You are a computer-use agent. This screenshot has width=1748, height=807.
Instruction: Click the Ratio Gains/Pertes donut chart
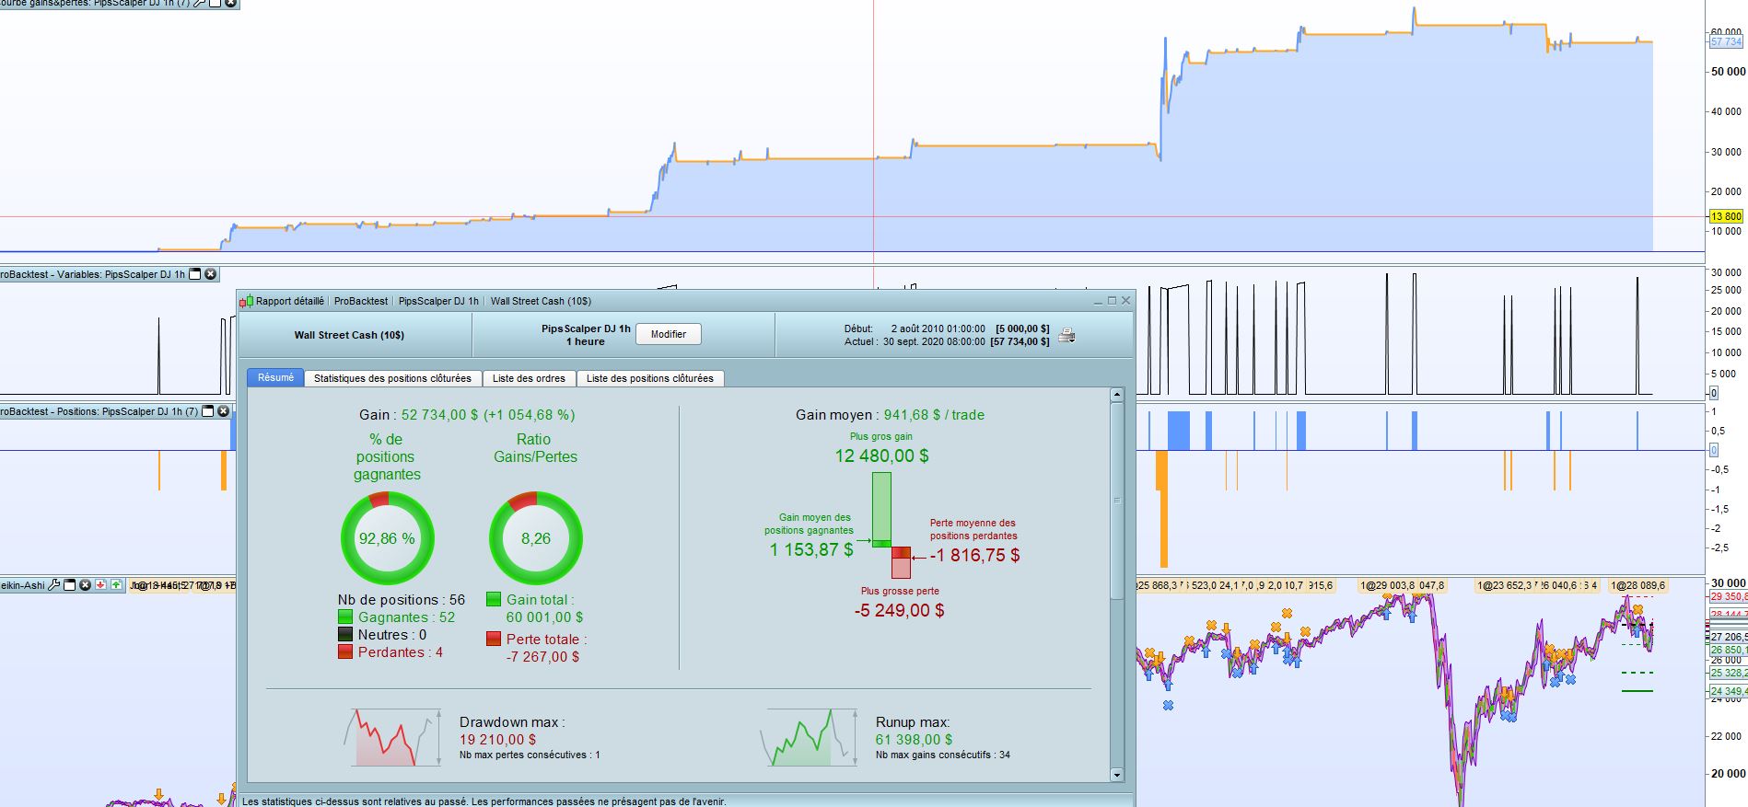(x=536, y=538)
